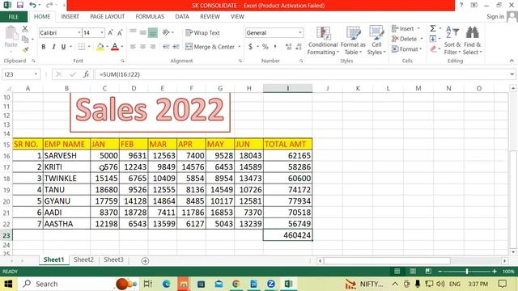The height and width of the screenshot is (291, 518).
Task: Open the Name Box dropdown arrow
Action: pyautogui.click(x=36, y=74)
